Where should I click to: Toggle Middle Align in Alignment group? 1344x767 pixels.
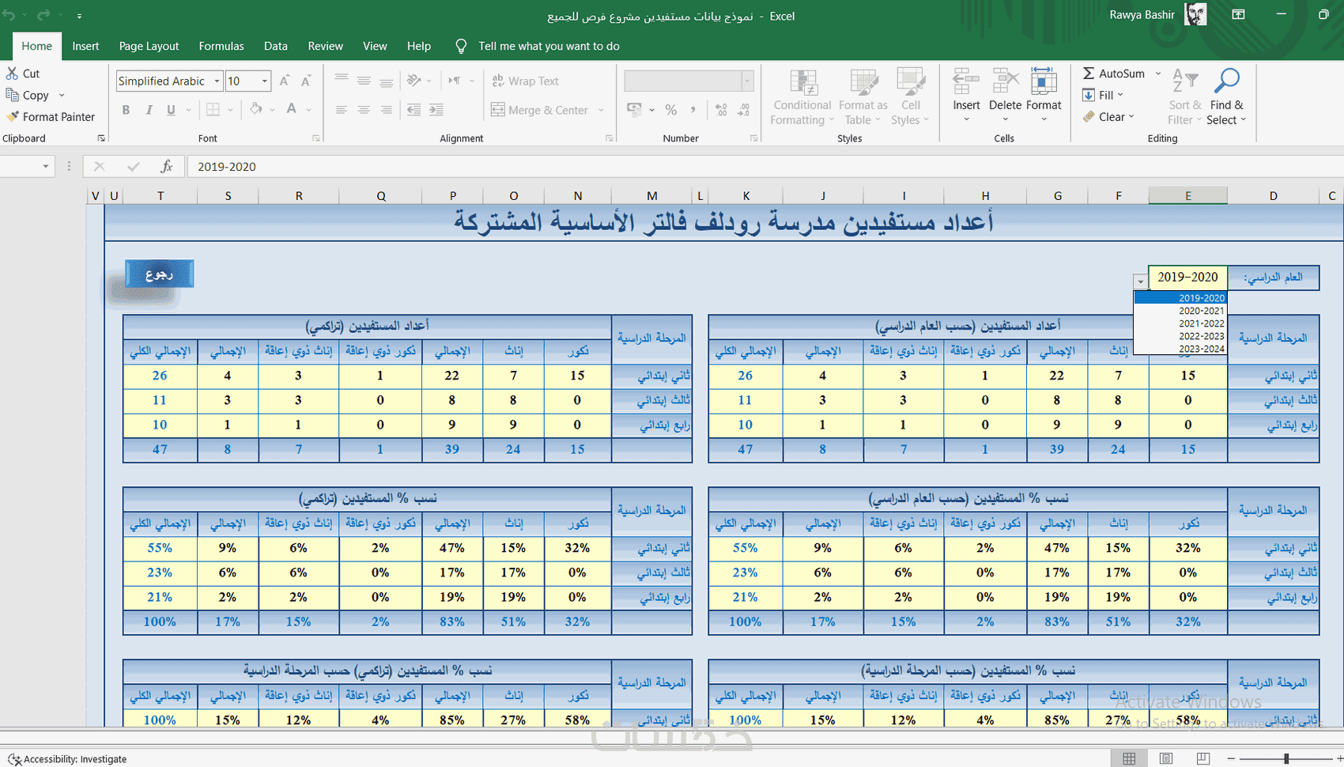[x=364, y=81]
